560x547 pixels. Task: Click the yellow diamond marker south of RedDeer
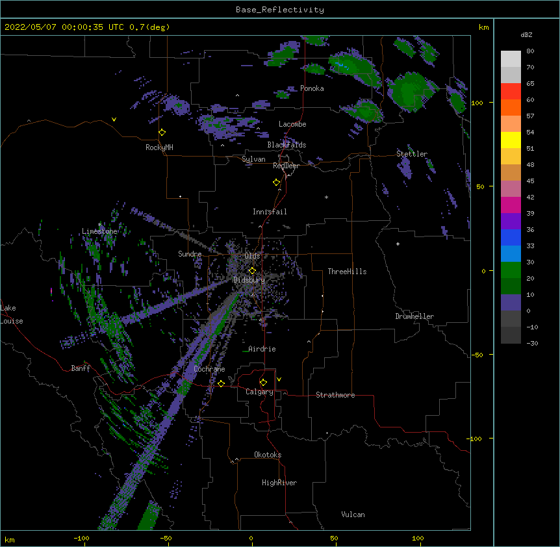click(x=276, y=183)
